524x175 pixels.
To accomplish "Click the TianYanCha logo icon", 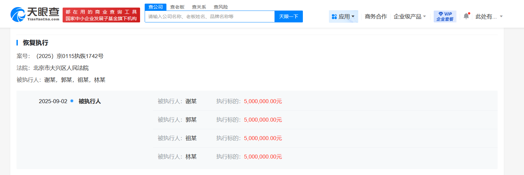I will click(x=18, y=15).
